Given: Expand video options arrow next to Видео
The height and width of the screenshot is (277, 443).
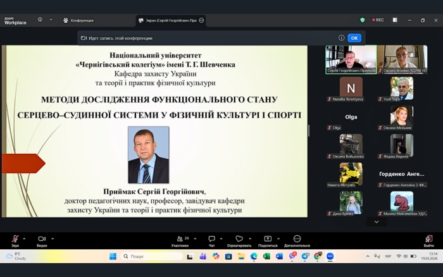Looking at the screenshot, I should (x=53, y=238).
